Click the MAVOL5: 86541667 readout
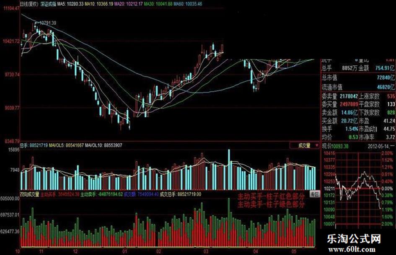 [x=66, y=145]
